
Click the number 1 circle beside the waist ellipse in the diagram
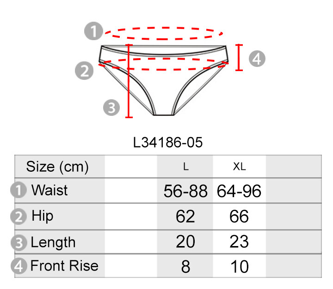click(94, 32)
